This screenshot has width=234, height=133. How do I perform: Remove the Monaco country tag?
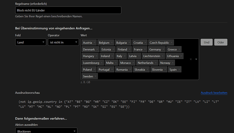click(133, 63)
